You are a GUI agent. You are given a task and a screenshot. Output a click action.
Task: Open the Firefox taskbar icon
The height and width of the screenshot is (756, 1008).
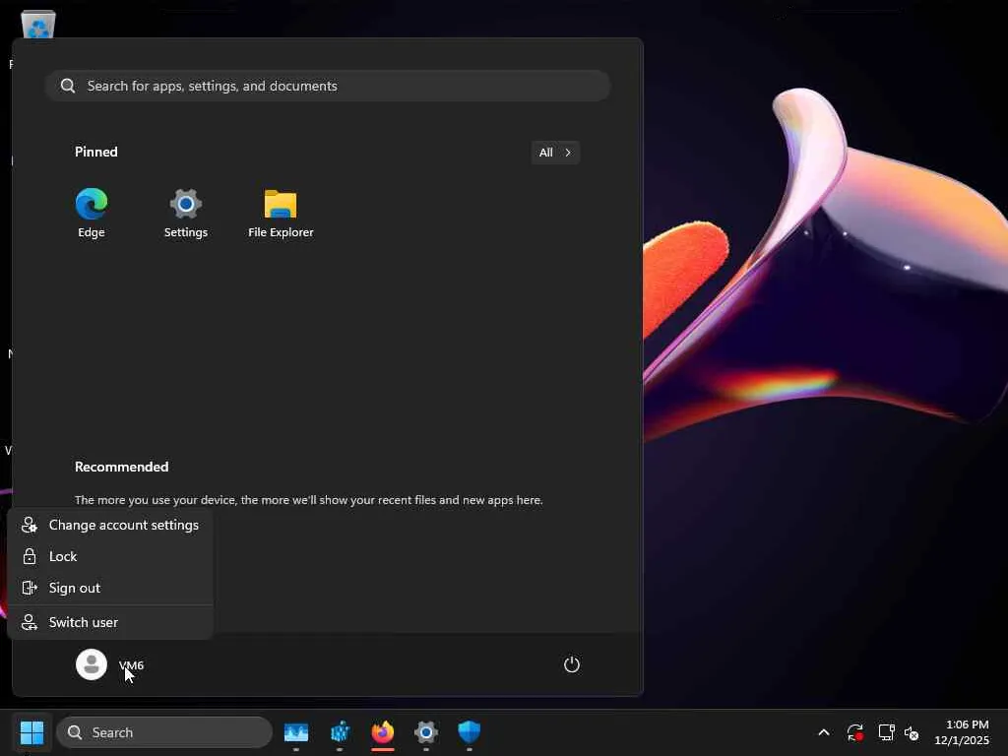pos(383,732)
